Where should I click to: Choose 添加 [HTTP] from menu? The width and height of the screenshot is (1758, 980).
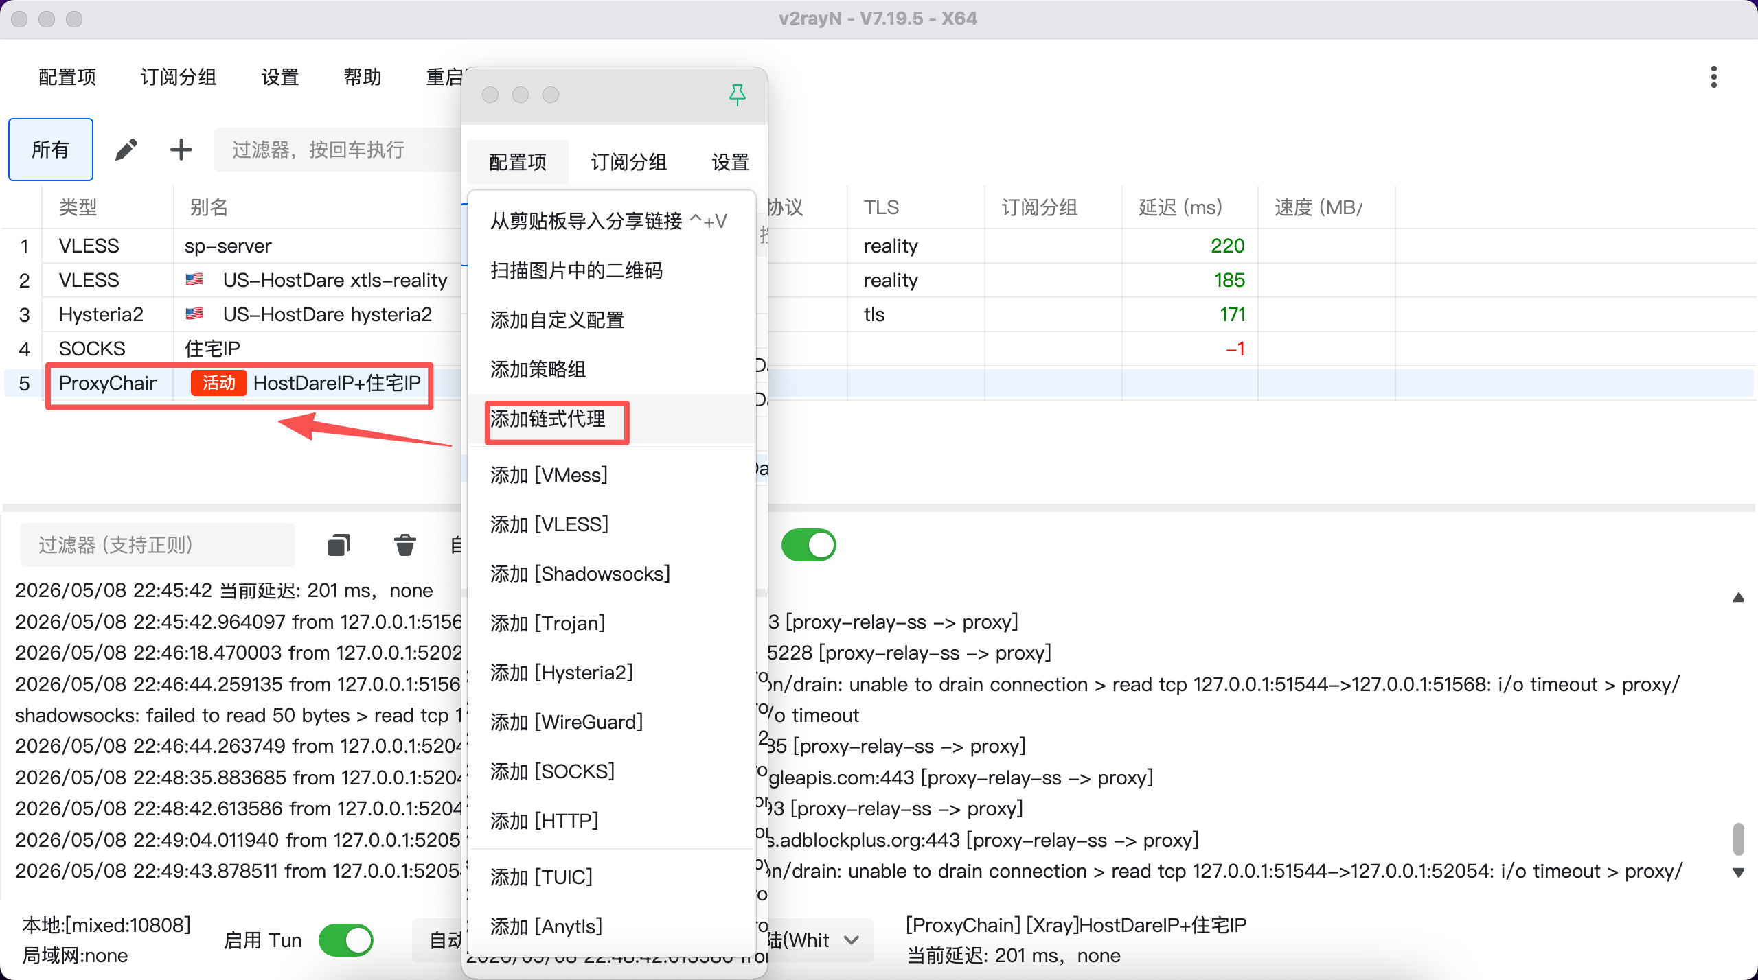[x=612, y=821]
